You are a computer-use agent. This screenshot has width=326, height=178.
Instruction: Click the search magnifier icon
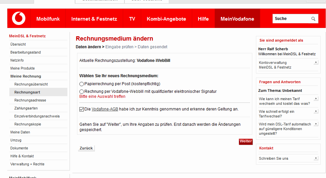313,19
